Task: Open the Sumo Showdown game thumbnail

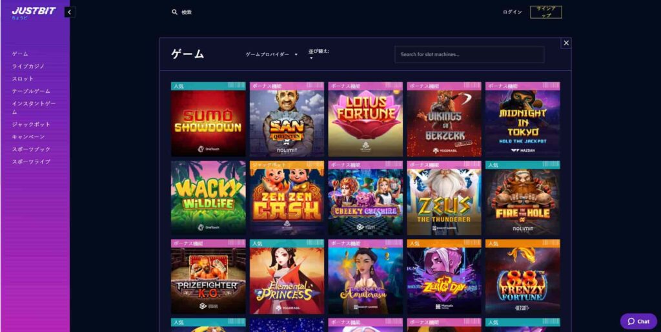Action: [x=208, y=119]
